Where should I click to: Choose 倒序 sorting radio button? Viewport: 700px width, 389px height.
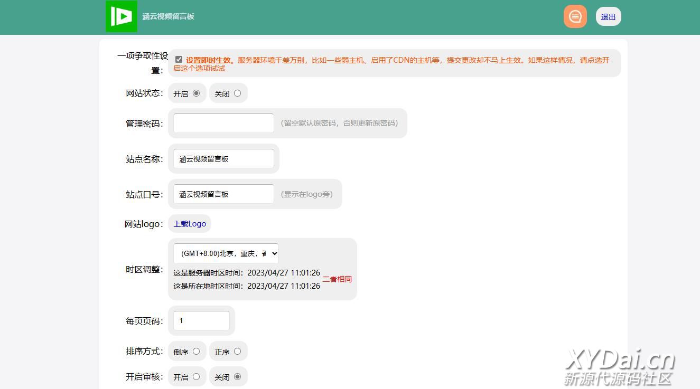point(196,352)
